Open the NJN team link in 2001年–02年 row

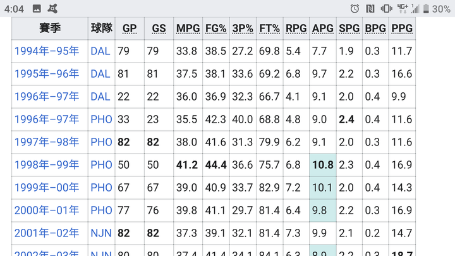tap(101, 233)
